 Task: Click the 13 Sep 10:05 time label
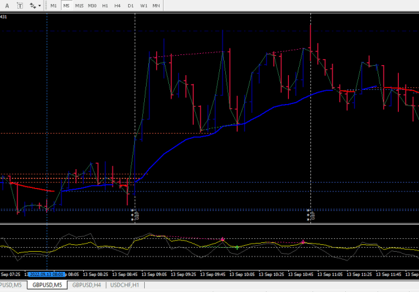pos(242,275)
